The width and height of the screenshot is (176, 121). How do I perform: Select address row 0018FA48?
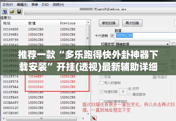point(44,97)
